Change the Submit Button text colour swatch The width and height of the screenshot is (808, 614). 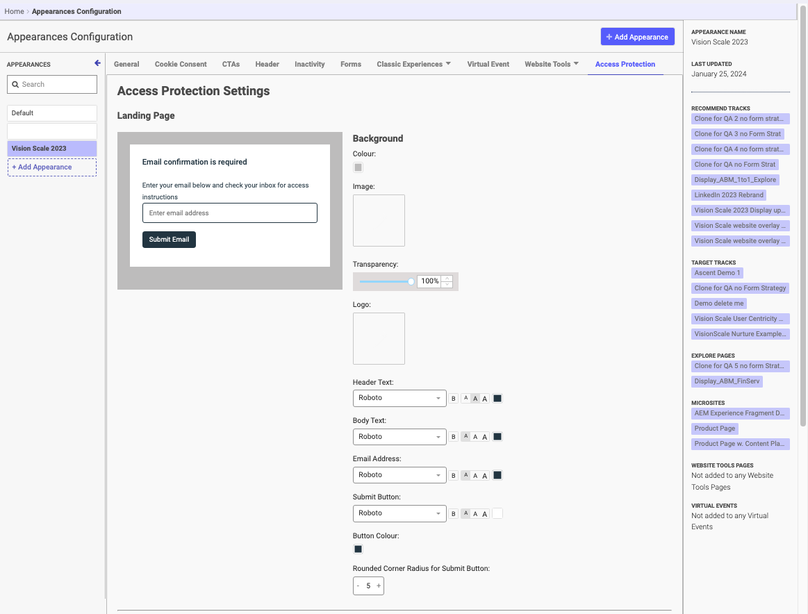(x=497, y=513)
